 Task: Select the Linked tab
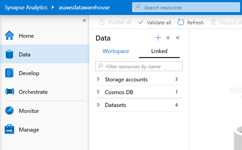(159, 51)
